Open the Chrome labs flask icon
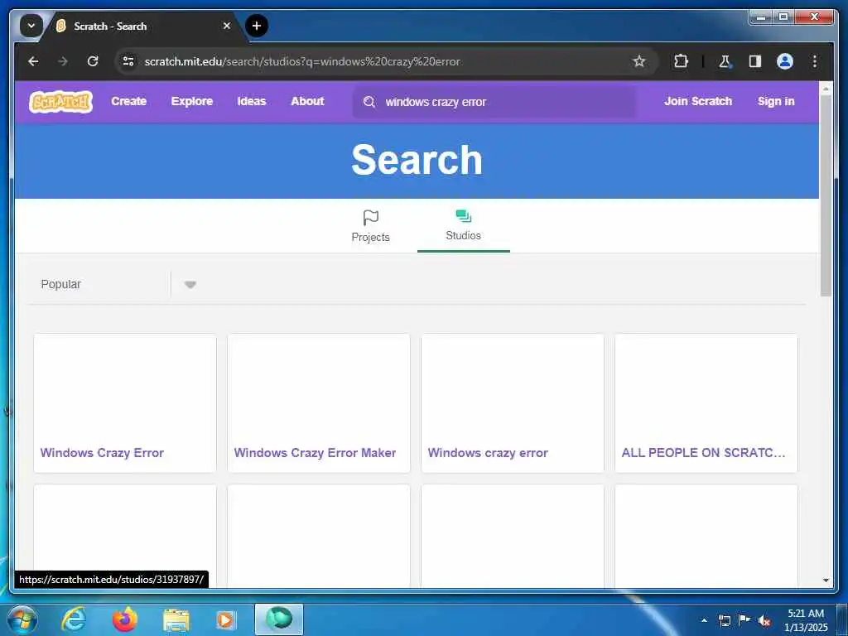 pos(725,61)
